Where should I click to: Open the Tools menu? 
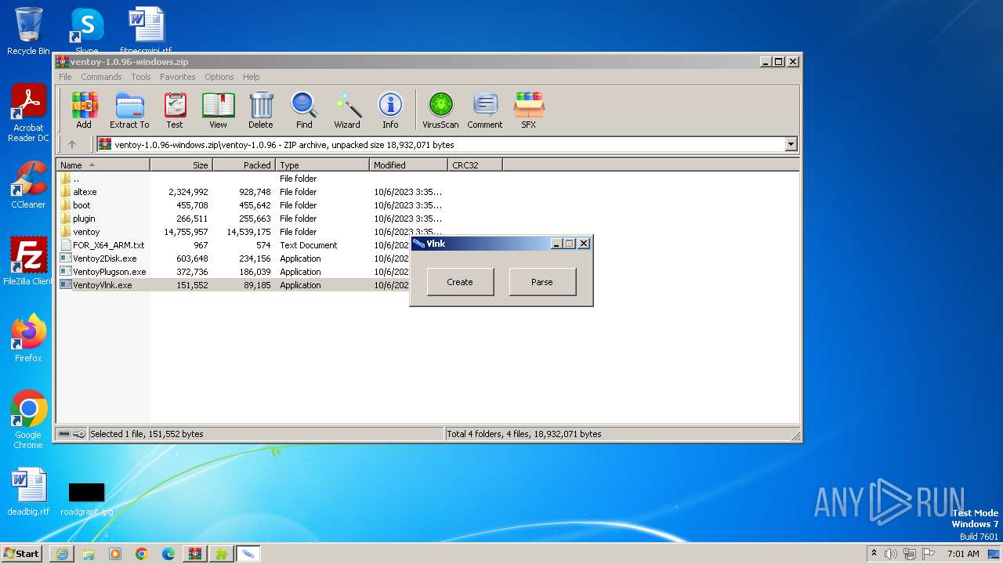click(x=141, y=77)
